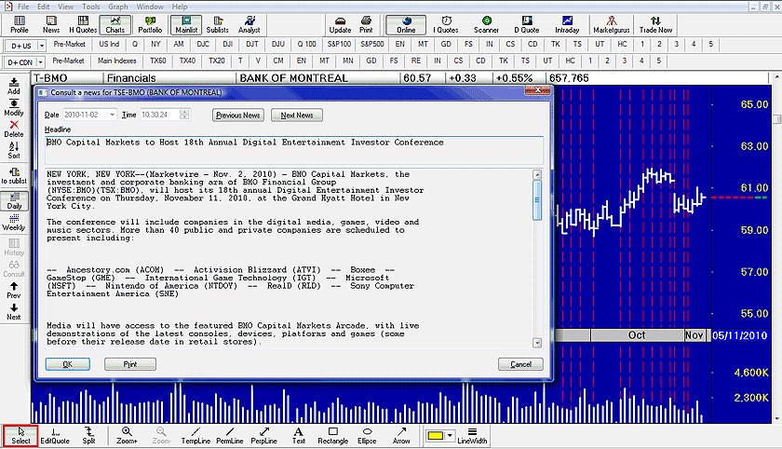Click the news body scrollbar down arrow
This screenshot has height=449, width=782.
point(537,343)
